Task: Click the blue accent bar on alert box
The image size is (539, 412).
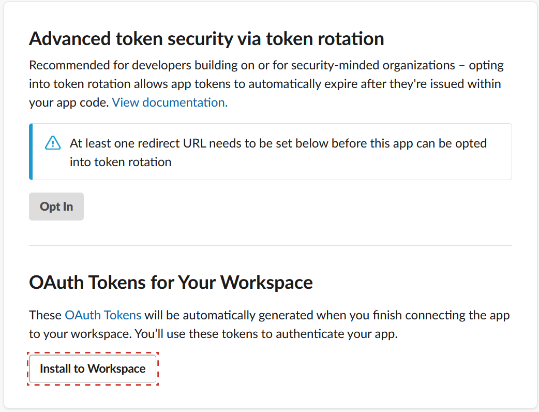Action: coord(31,152)
